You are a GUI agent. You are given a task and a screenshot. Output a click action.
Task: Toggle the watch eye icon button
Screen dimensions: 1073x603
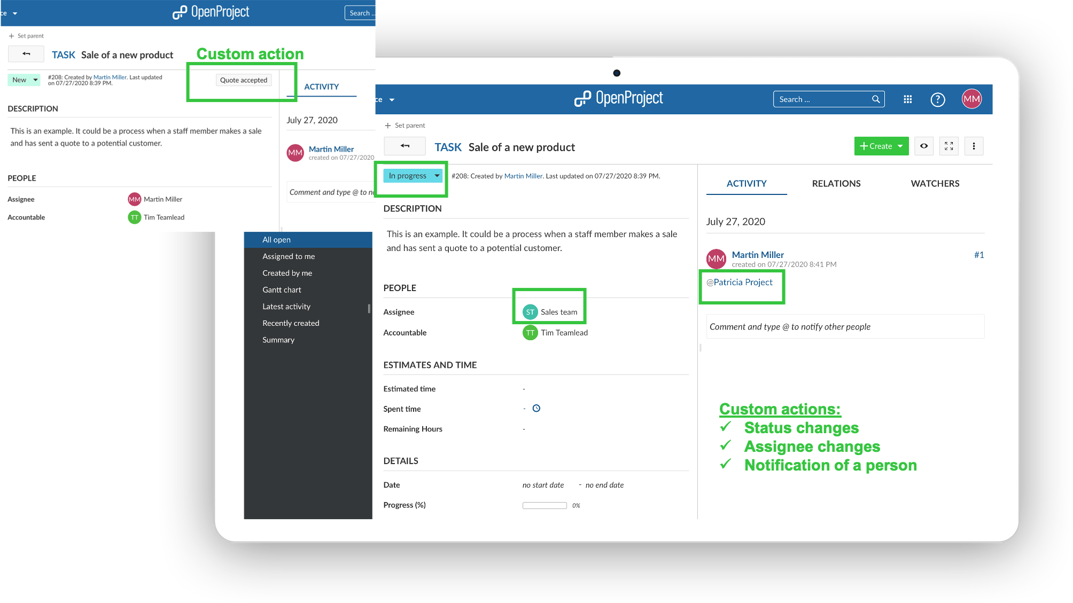pos(923,146)
